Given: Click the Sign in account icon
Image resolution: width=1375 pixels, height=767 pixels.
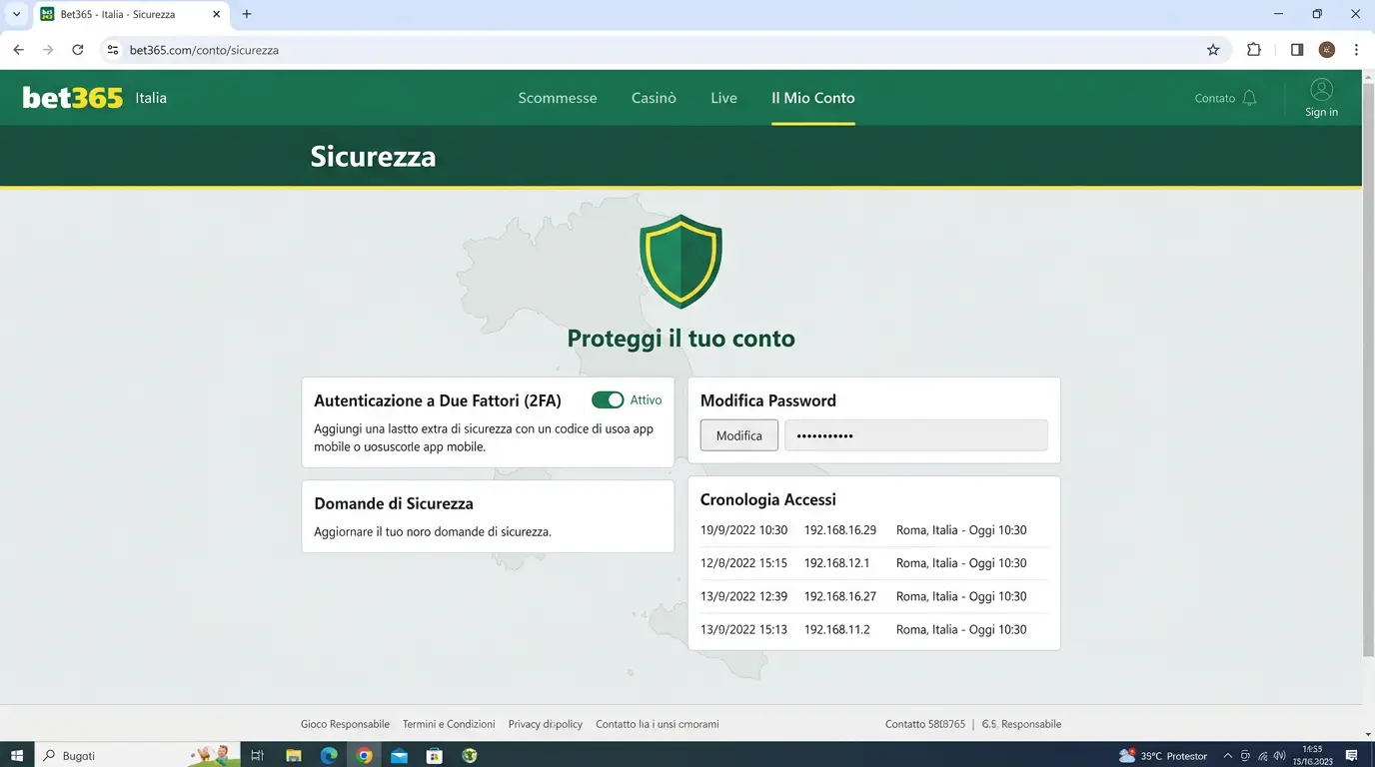Looking at the screenshot, I should (1321, 89).
